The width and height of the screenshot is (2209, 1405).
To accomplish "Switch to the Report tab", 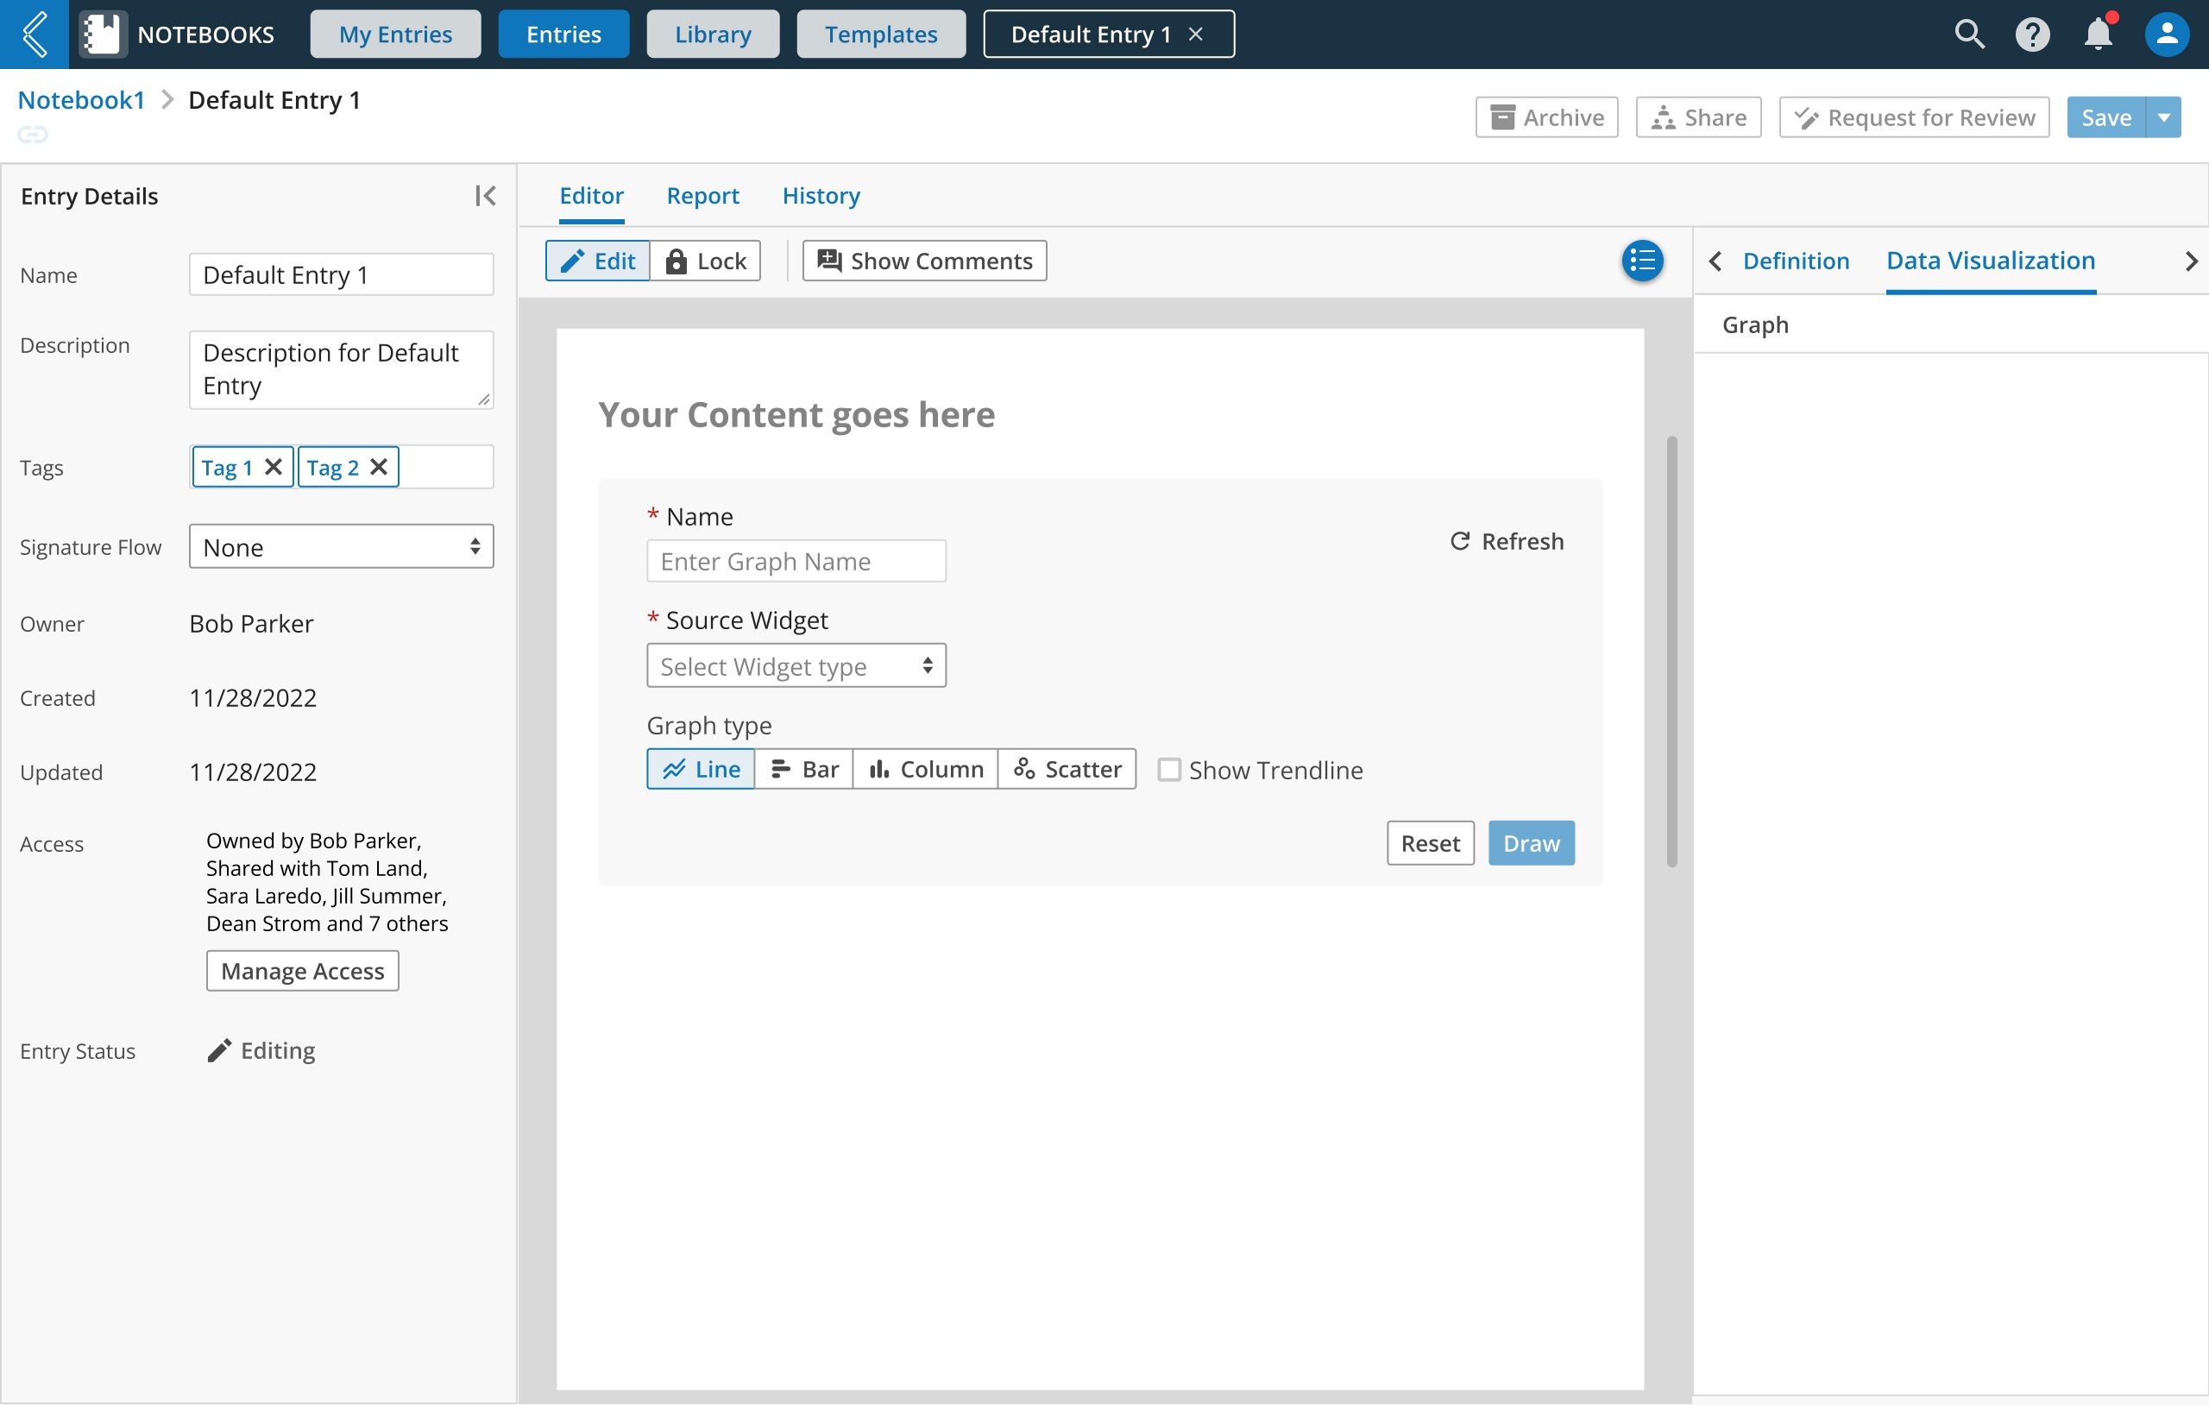I will click(702, 195).
